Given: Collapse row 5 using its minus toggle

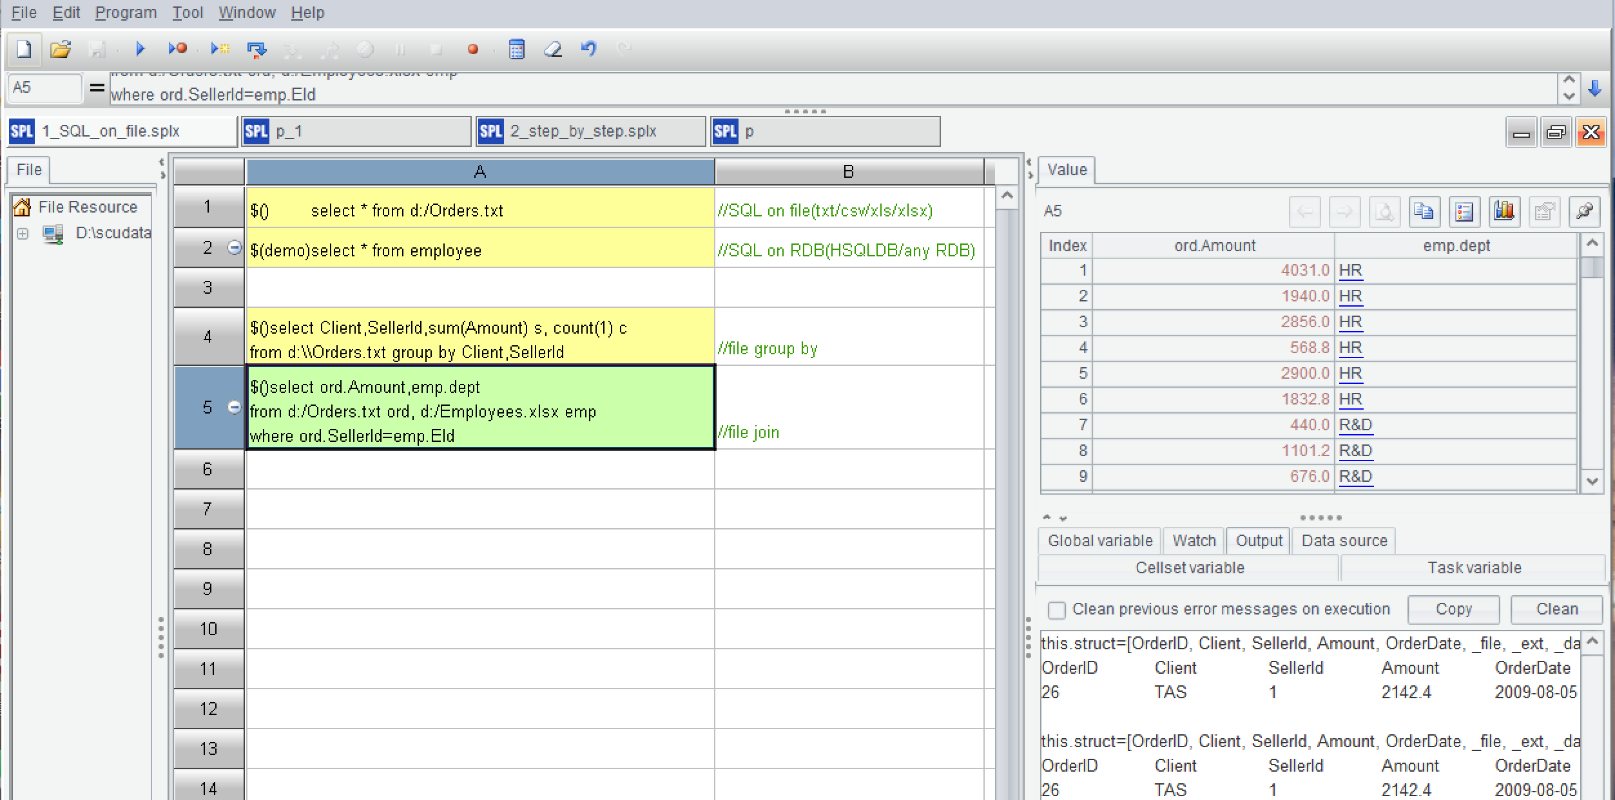Looking at the screenshot, I should pyautogui.click(x=235, y=407).
